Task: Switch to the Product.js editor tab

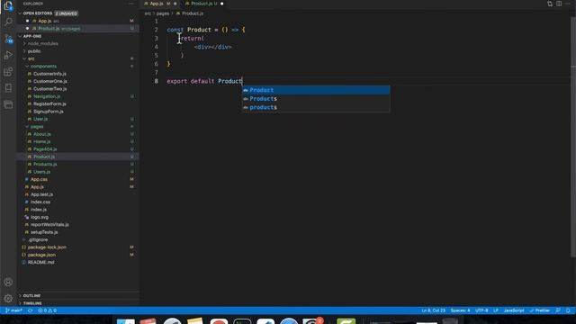Action: coord(204,4)
